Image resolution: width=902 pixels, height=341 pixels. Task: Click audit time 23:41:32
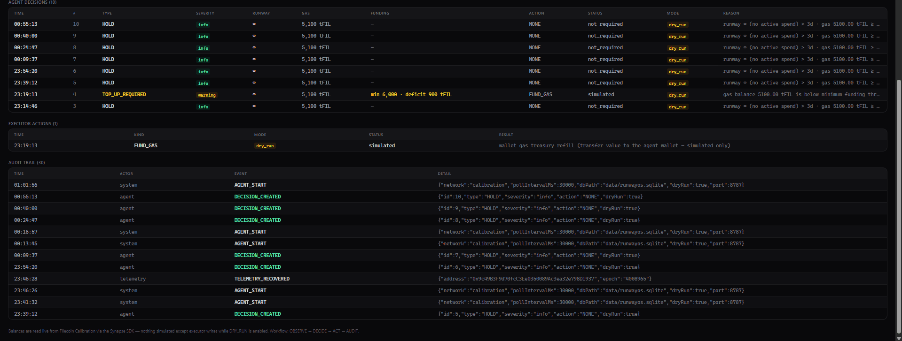[25, 302]
